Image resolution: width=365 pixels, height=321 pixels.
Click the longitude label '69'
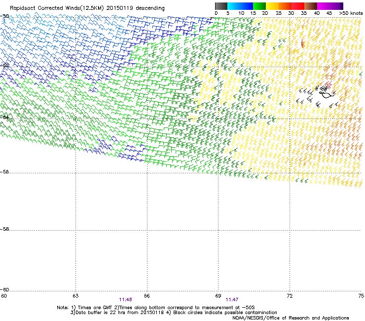[218, 296]
